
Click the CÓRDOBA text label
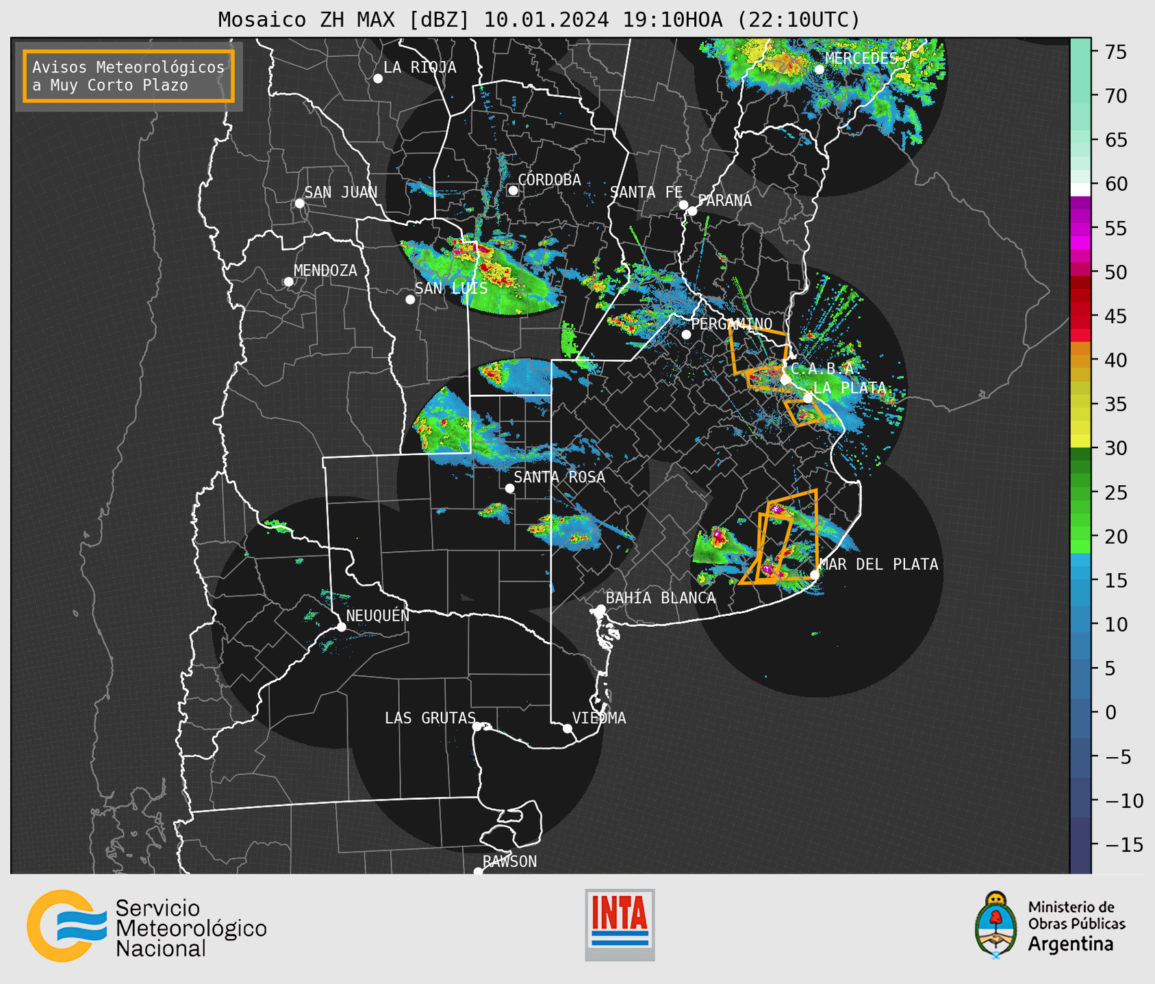point(549,180)
